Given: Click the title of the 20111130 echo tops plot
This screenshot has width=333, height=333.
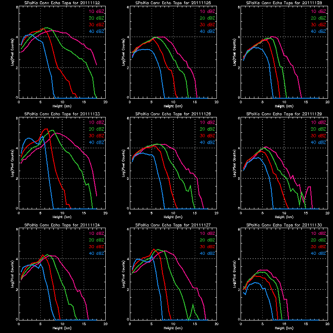Looking at the screenshot, I should pyautogui.click(x=284, y=225).
